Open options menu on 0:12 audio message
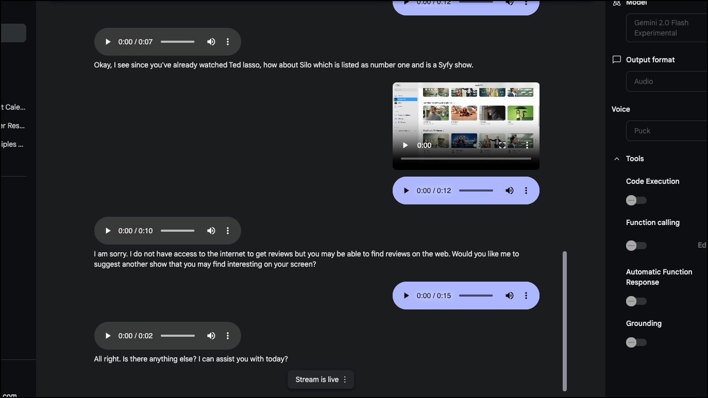Screen dimensions: 708x398 coord(526,191)
